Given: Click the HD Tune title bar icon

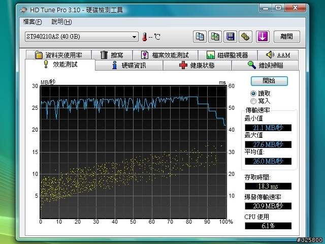Looking at the screenshot, I should pos(24,10).
